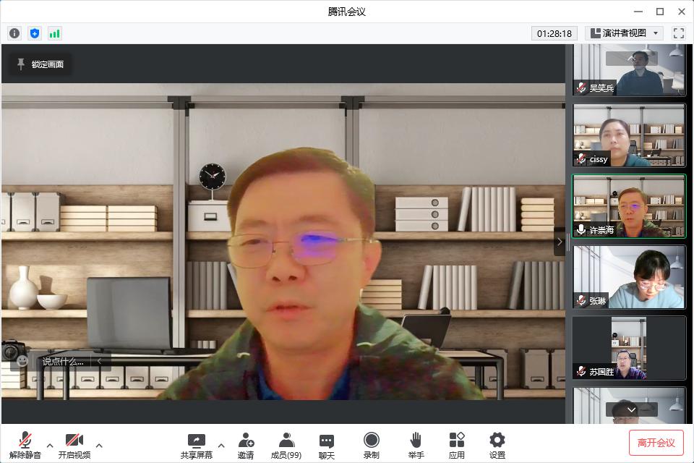This screenshot has width=694, height=463.
Task: Expand audio options arrow beside 解除静音
Action: [x=50, y=445]
